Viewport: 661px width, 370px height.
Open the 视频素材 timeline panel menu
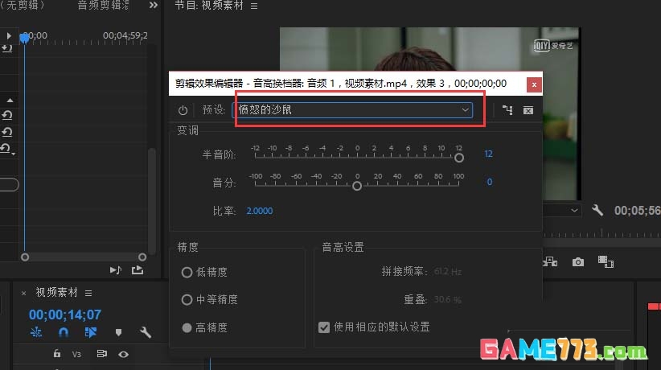[x=88, y=293]
